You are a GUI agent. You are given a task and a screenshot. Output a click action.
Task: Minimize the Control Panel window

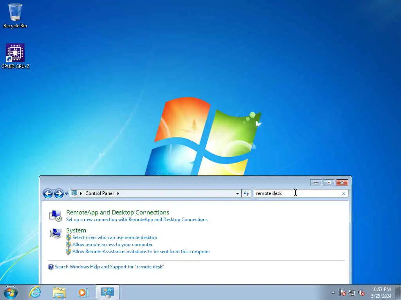tap(316, 183)
